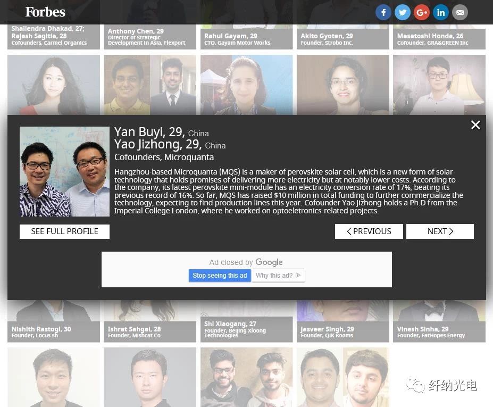493x407 pixels.
Task: Share by email envelope icon
Action: pos(460,12)
